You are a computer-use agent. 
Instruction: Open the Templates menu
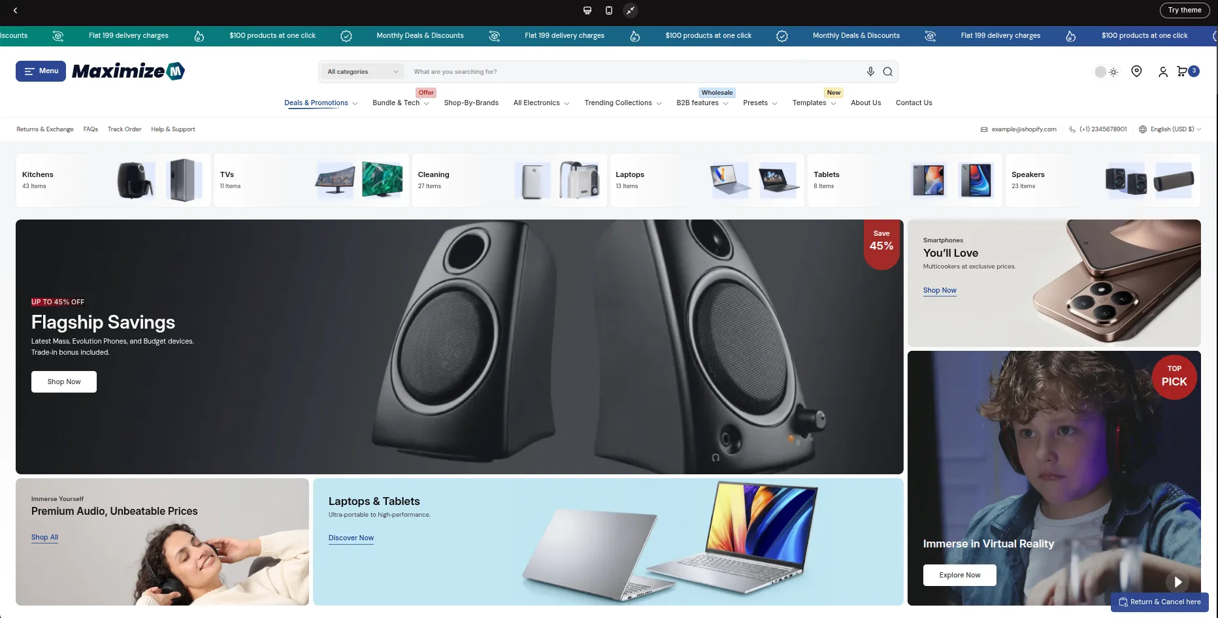coord(814,103)
